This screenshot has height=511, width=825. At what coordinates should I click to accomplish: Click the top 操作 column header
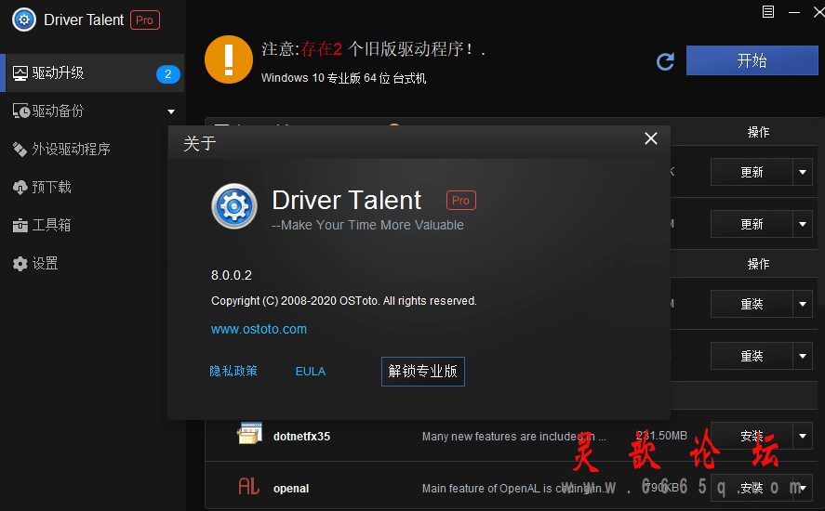tap(758, 132)
